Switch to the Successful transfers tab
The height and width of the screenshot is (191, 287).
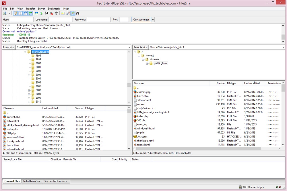point(55,181)
